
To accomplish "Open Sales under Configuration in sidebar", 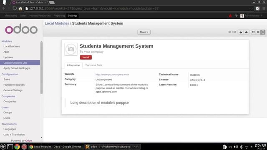I will point(7,80).
